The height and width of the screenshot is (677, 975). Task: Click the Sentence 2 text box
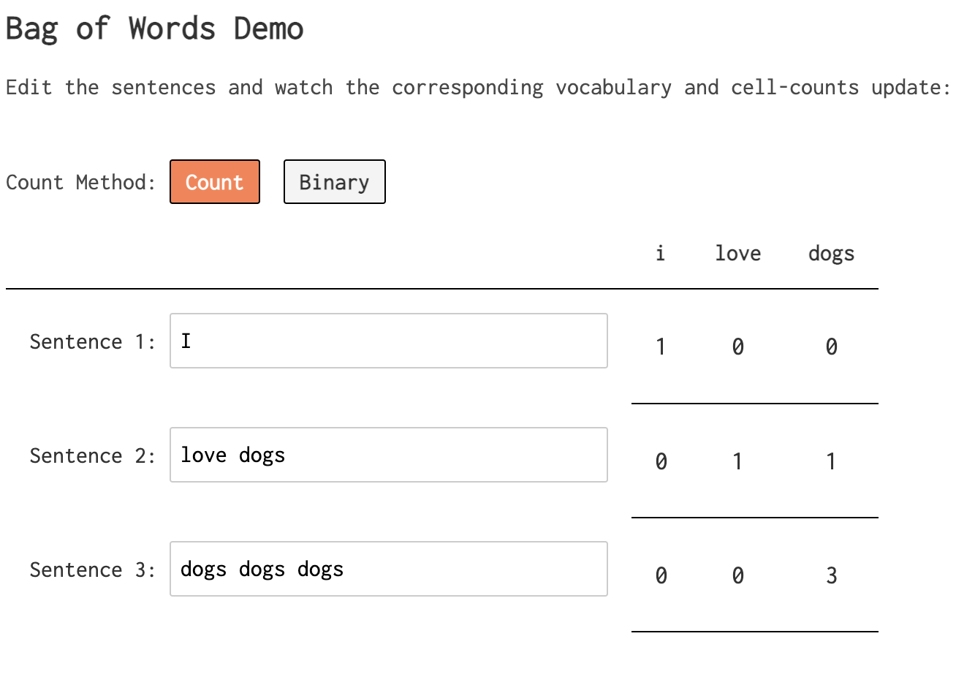pyautogui.click(x=389, y=455)
